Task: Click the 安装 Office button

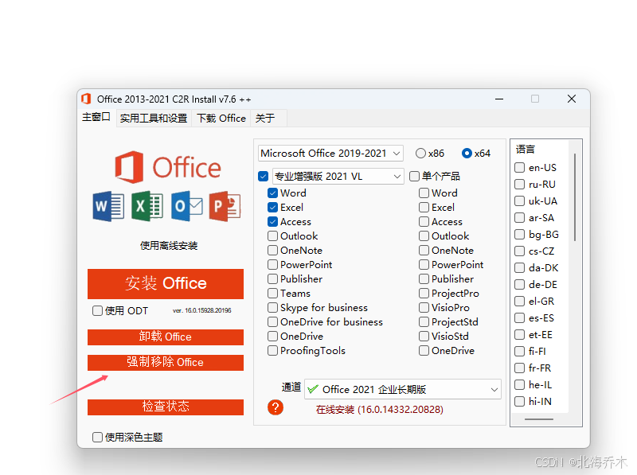Action: coord(166,283)
